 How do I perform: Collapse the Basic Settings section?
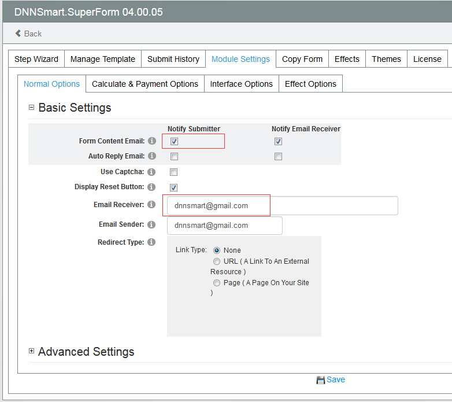(31, 108)
